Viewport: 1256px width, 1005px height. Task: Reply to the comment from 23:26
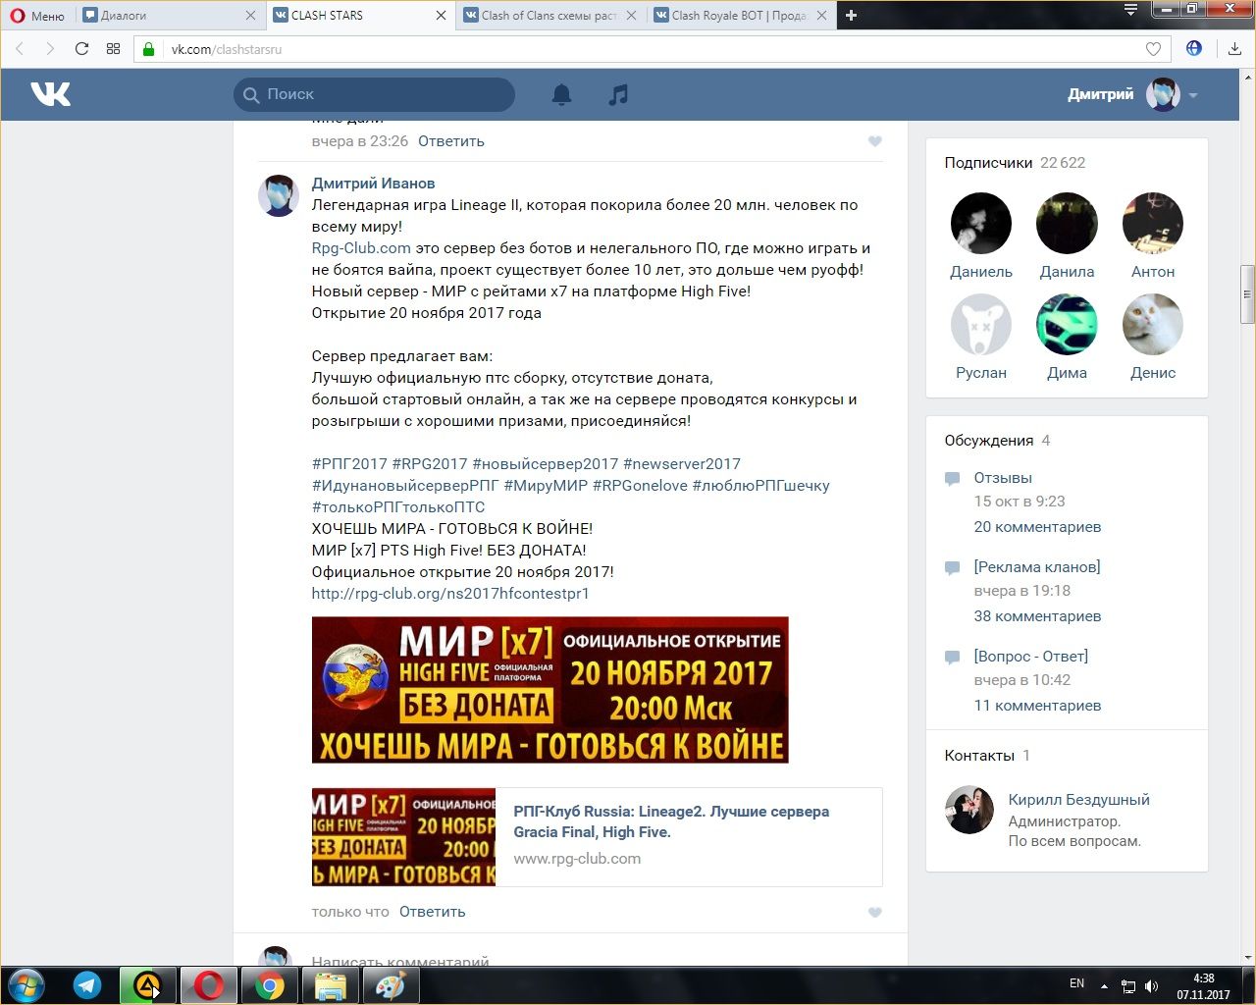(x=451, y=141)
